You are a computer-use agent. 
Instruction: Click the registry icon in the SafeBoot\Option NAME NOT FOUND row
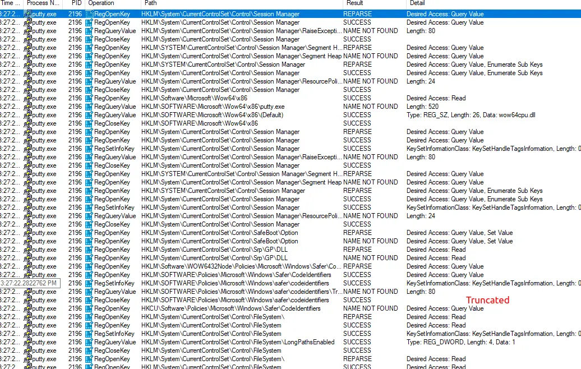[x=89, y=242]
